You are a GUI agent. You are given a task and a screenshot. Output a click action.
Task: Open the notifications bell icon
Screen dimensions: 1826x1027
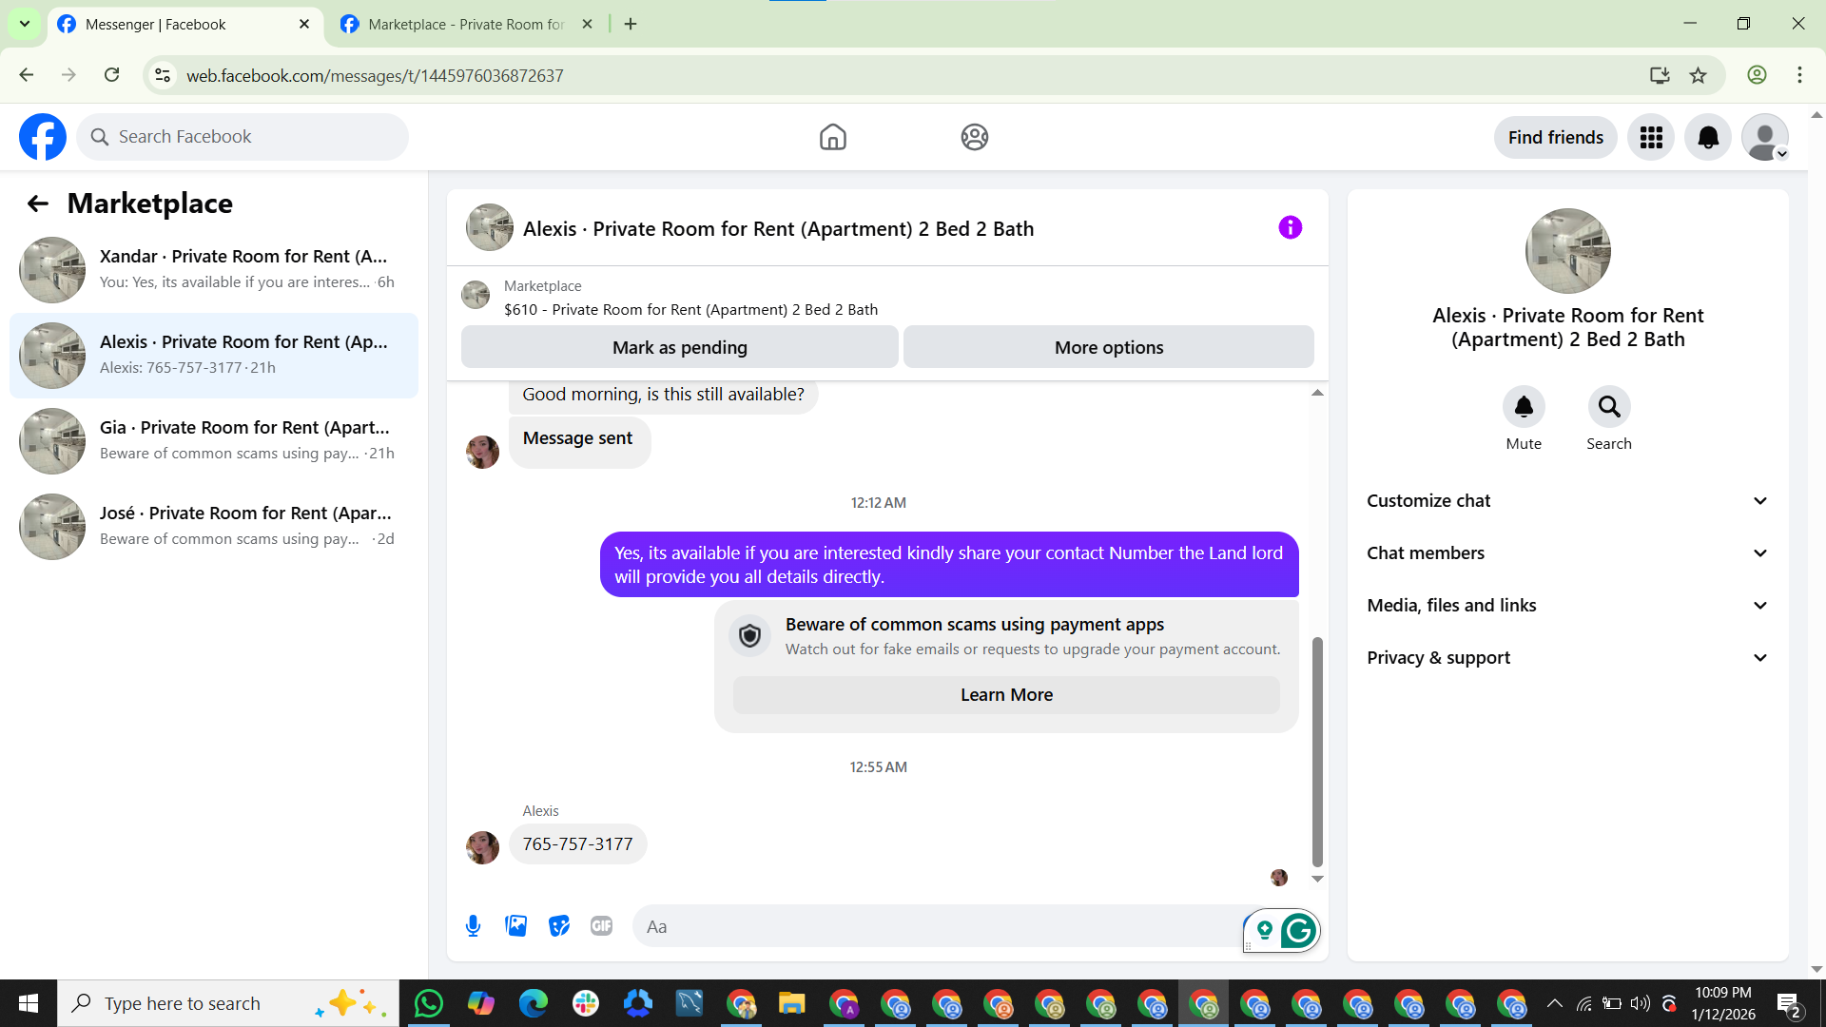(x=1708, y=138)
